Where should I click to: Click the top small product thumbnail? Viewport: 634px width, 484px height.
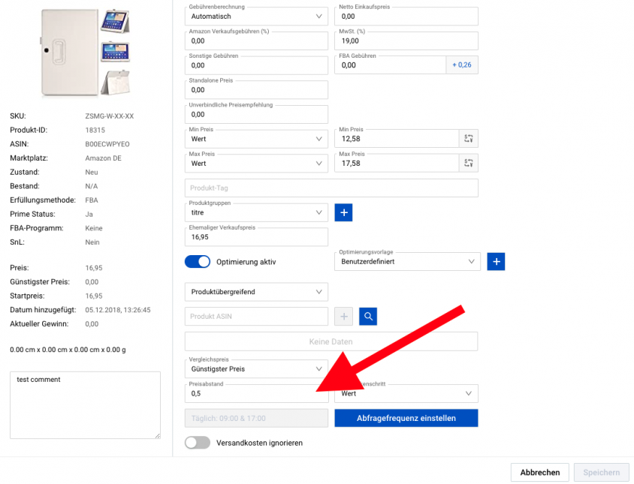115,21
